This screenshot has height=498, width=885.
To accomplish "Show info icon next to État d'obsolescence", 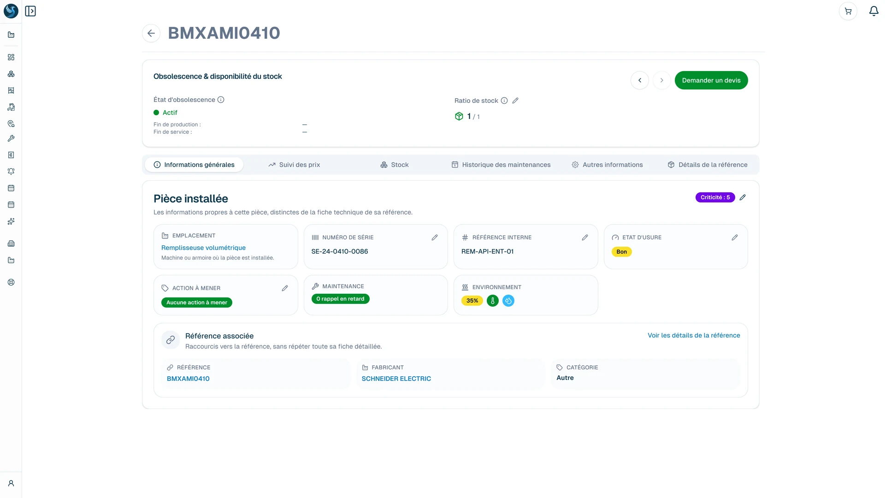I will (x=221, y=100).
